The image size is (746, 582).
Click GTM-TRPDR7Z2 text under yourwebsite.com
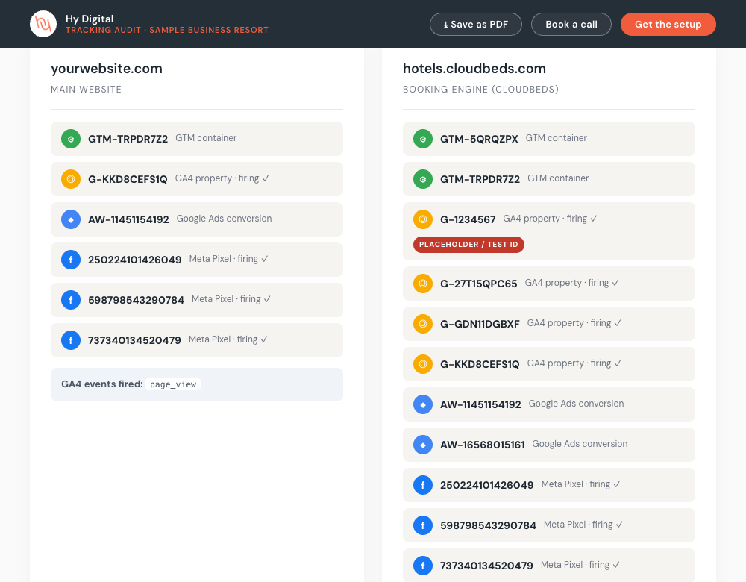click(x=128, y=139)
